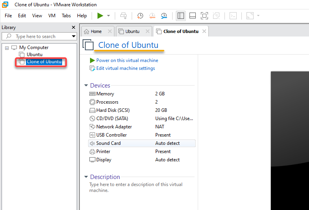Image resolution: width=309 pixels, height=210 pixels.
Task: Click Edit virtual machine settings
Action: point(125,68)
